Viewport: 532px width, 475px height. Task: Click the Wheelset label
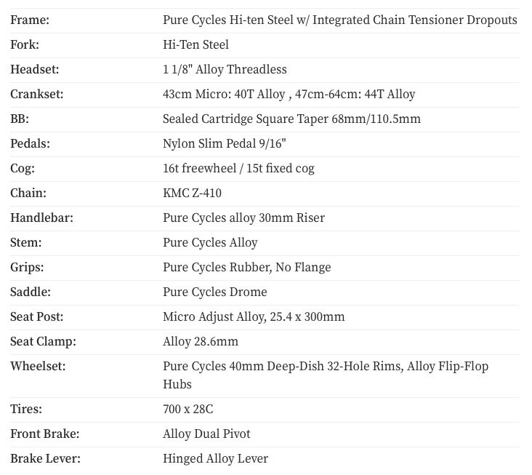[x=38, y=366]
